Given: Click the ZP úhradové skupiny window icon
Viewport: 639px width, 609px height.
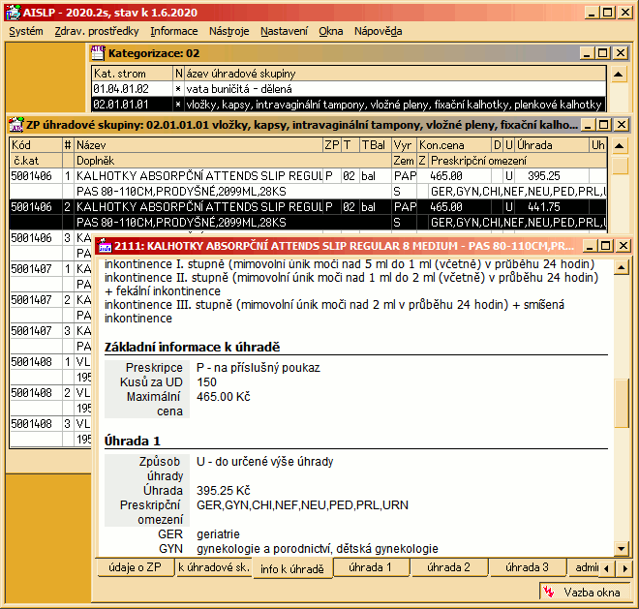Looking at the screenshot, I should tap(16, 125).
